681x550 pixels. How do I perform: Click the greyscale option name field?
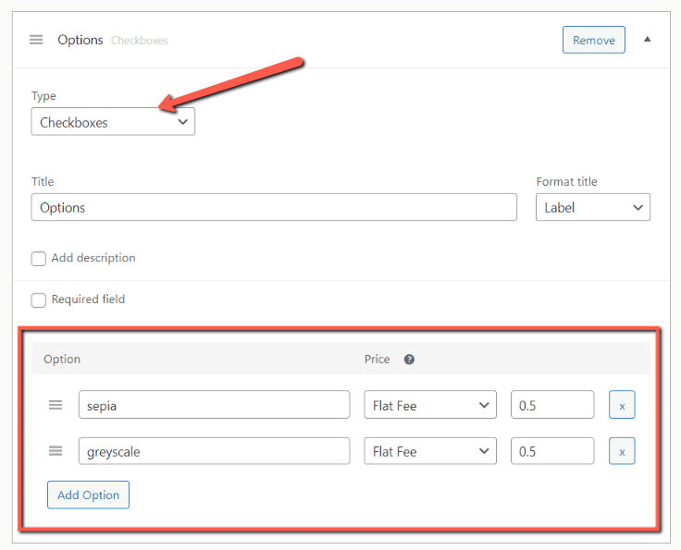[x=214, y=451]
